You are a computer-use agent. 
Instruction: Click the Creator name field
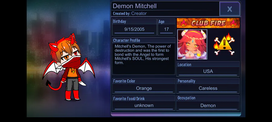139,13
